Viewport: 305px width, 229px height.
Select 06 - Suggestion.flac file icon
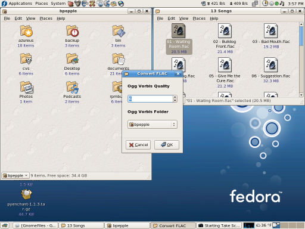pos(271,65)
